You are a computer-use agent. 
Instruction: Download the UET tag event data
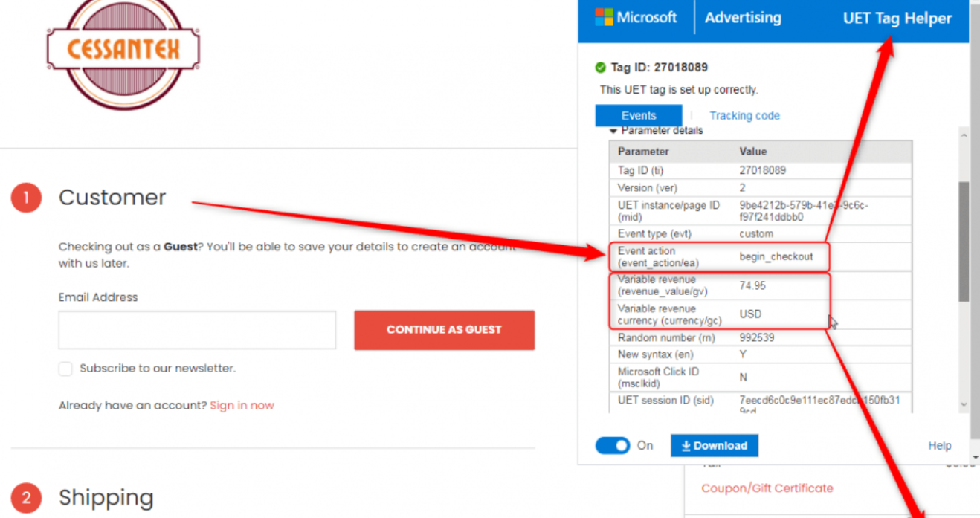(x=714, y=445)
